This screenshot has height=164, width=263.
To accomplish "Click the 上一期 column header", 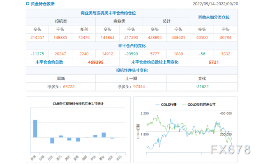I will pos(131,78).
